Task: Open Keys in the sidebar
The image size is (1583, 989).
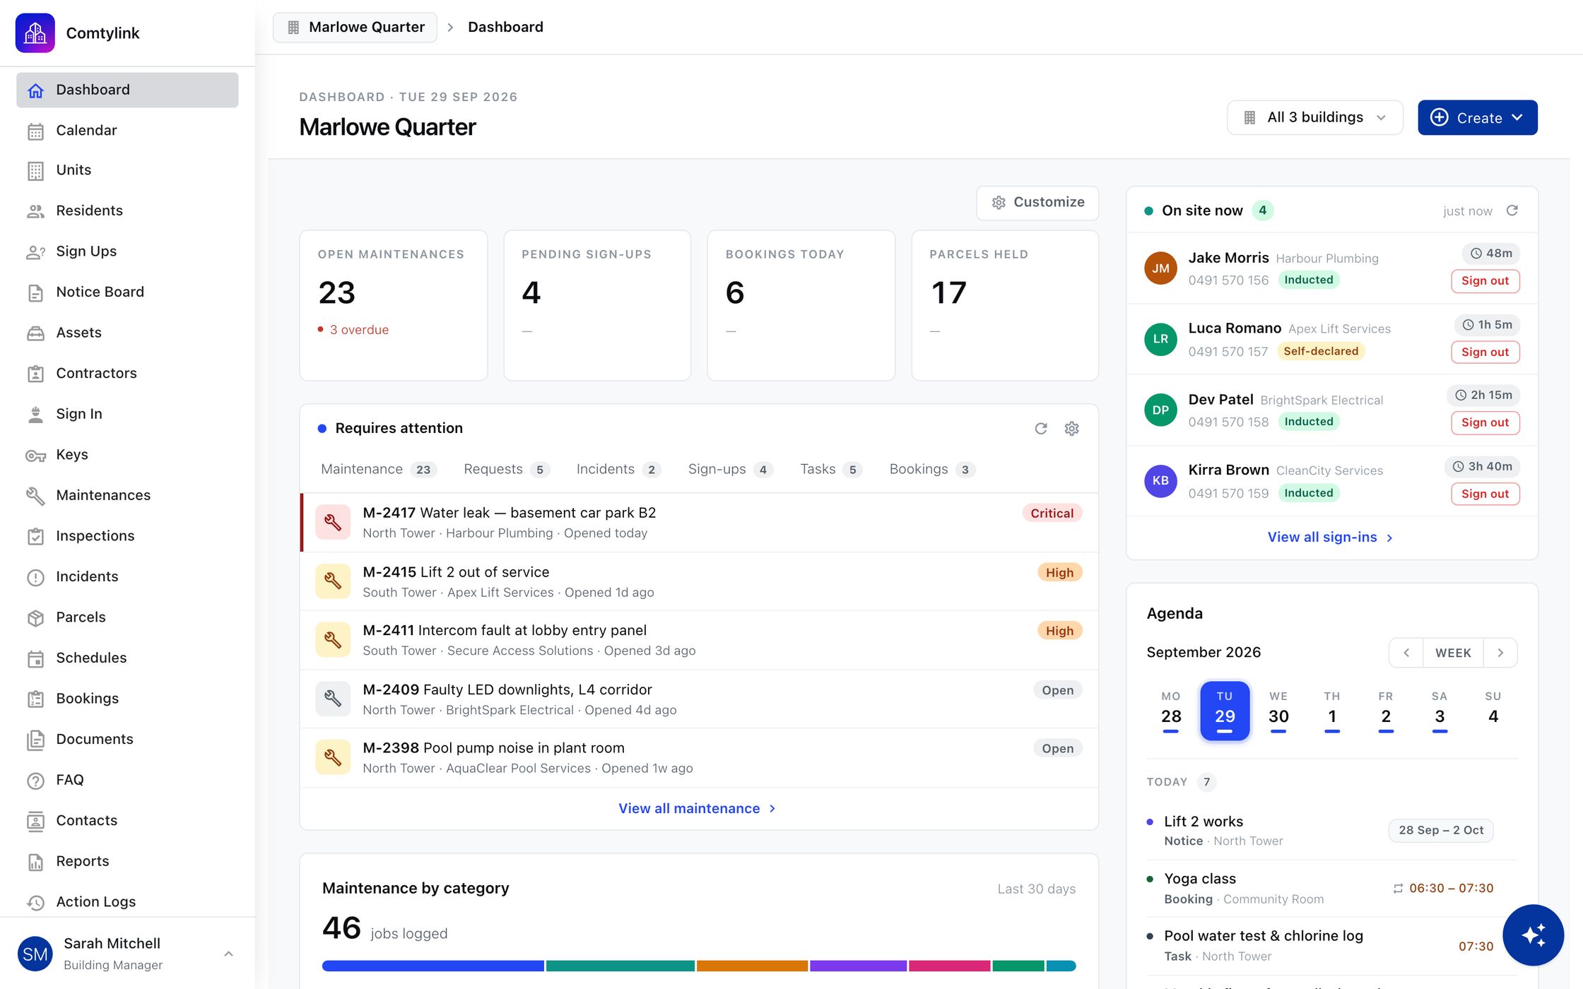Action: (127, 454)
